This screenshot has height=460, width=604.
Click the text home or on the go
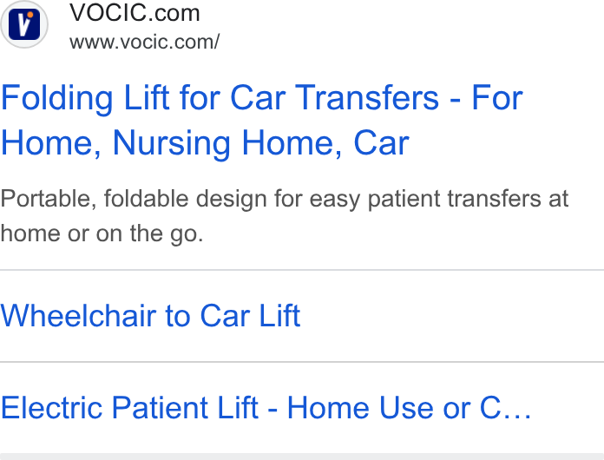(x=102, y=233)
